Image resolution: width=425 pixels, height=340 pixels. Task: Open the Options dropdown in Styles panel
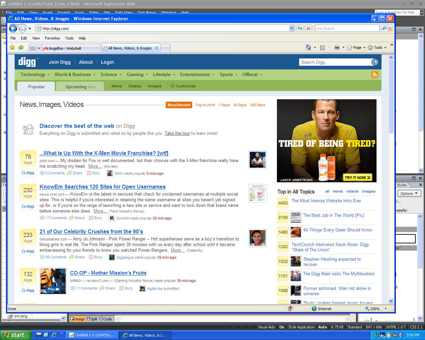point(409,194)
